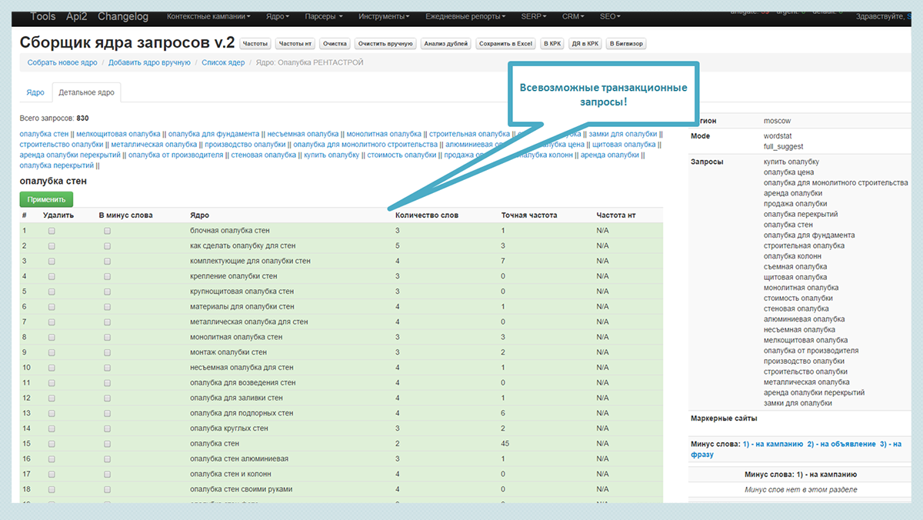923x520 pixels.
Task: Open the Парсеры dropdown in the navbar
Action: 323,16
